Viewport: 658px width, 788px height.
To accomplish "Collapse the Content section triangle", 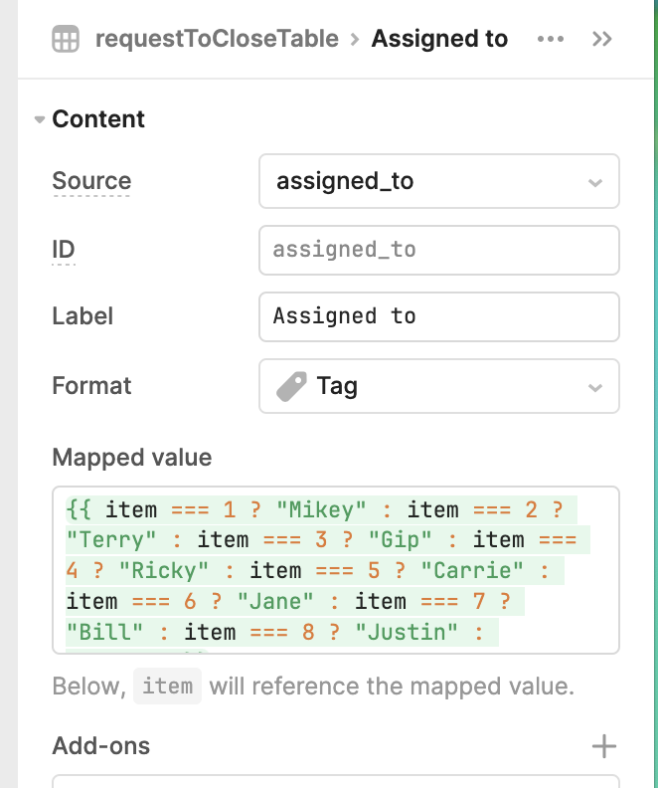I will click(x=39, y=119).
